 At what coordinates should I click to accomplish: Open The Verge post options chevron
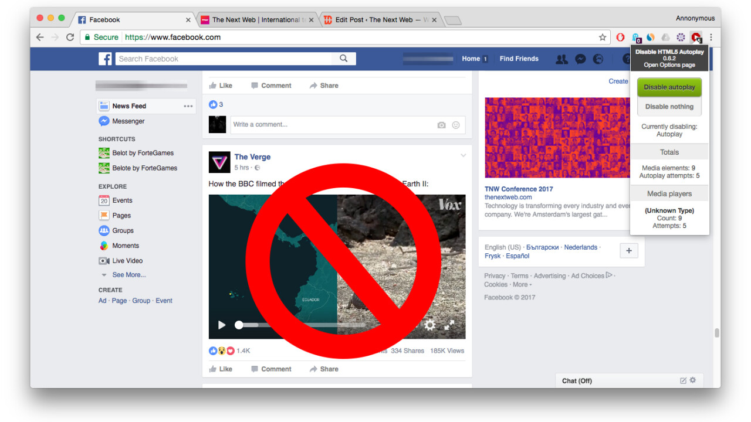click(463, 156)
